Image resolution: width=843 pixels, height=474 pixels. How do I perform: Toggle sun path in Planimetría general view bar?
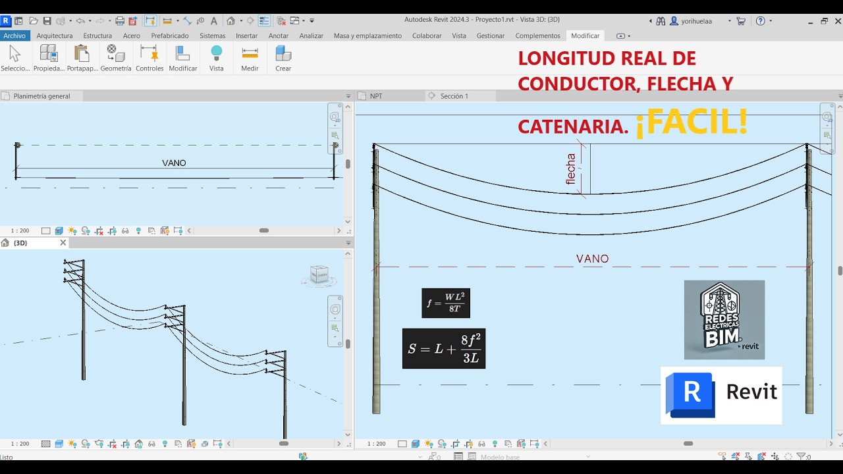click(72, 230)
